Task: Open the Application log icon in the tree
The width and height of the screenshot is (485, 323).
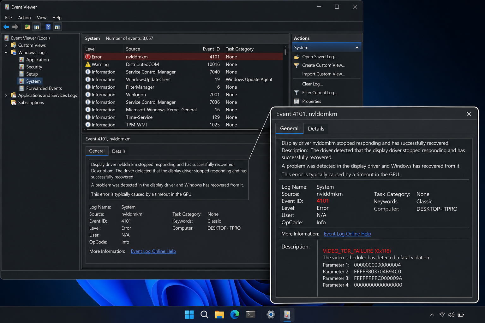Action: (21, 60)
